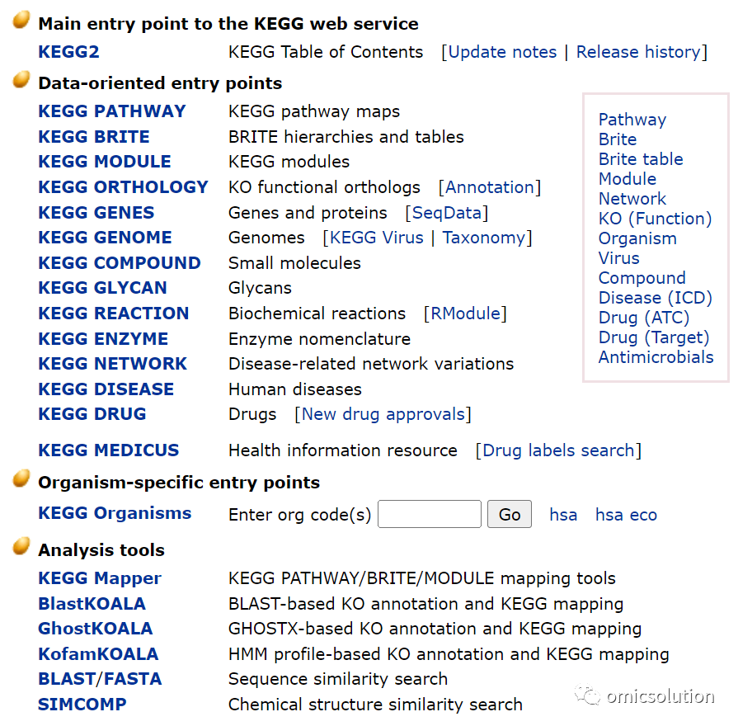Open BlastKOALA analysis tool
The image size is (738, 726).
92,604
